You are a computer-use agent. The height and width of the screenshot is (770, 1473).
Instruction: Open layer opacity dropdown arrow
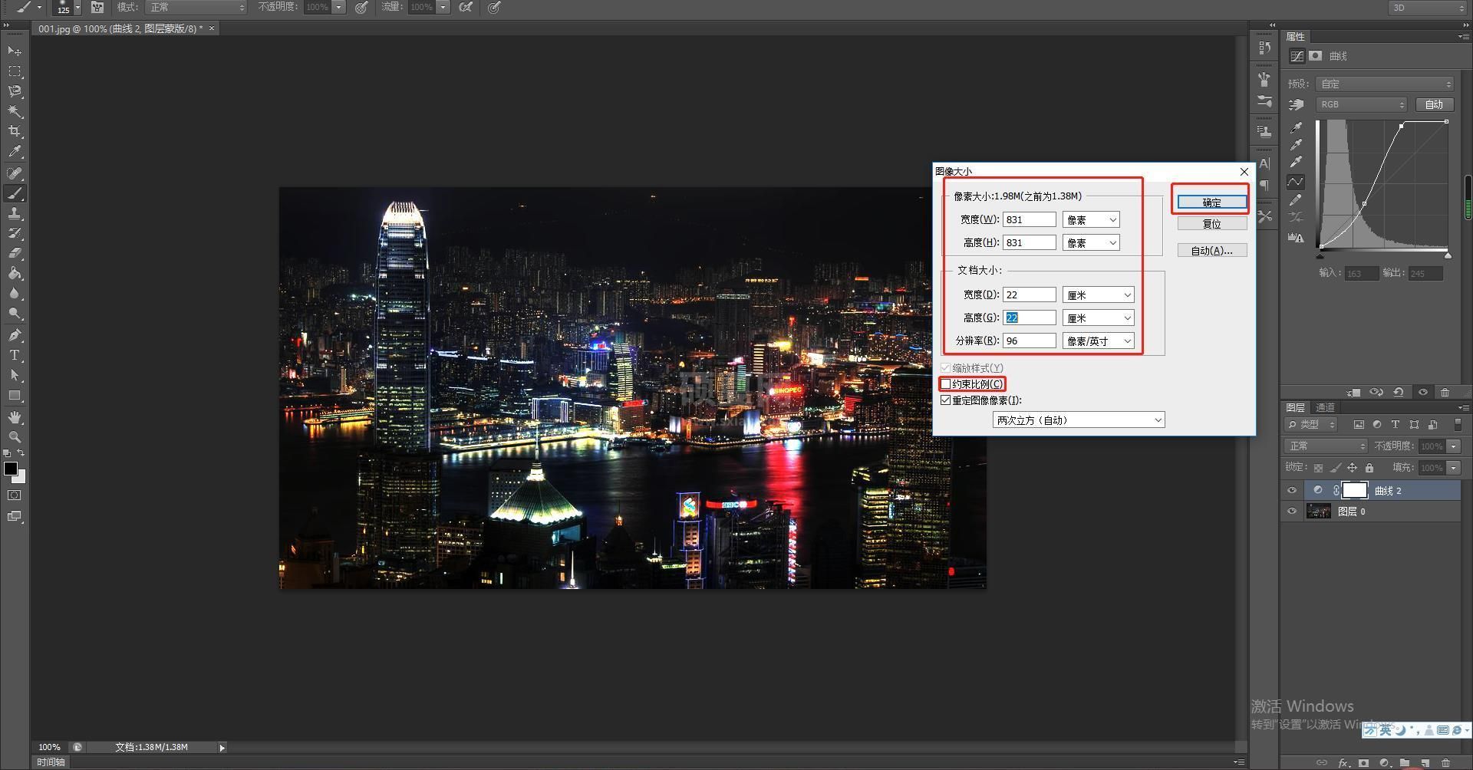pyautogui.click(x=1454, y=446)
